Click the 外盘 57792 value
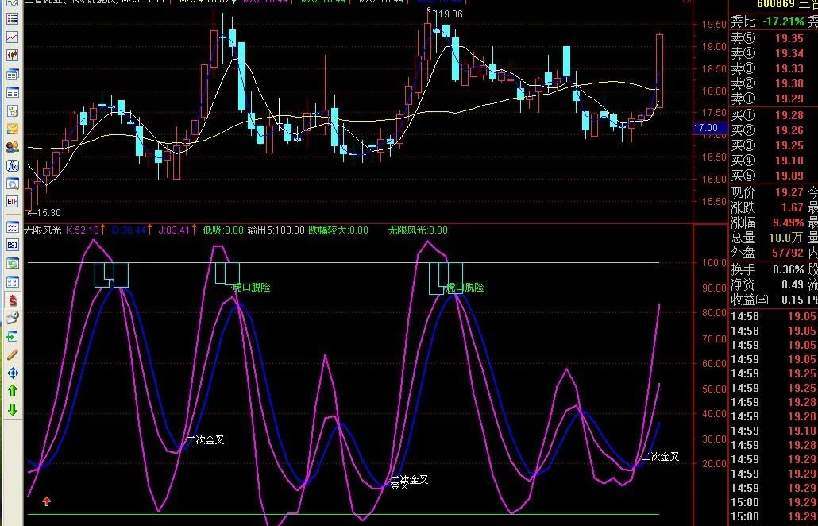This screenshot has height=526, width=818. tap(788, 253)
